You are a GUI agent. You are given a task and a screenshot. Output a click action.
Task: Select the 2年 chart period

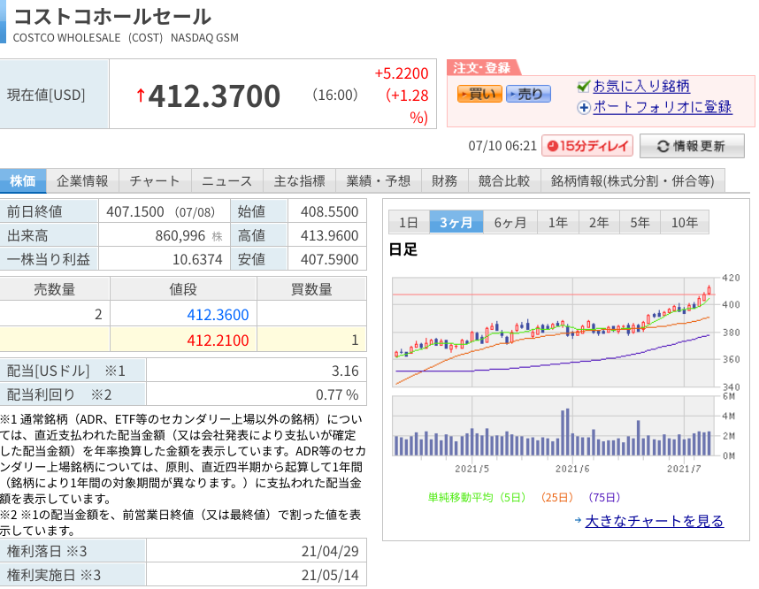[x=599, y=222]
